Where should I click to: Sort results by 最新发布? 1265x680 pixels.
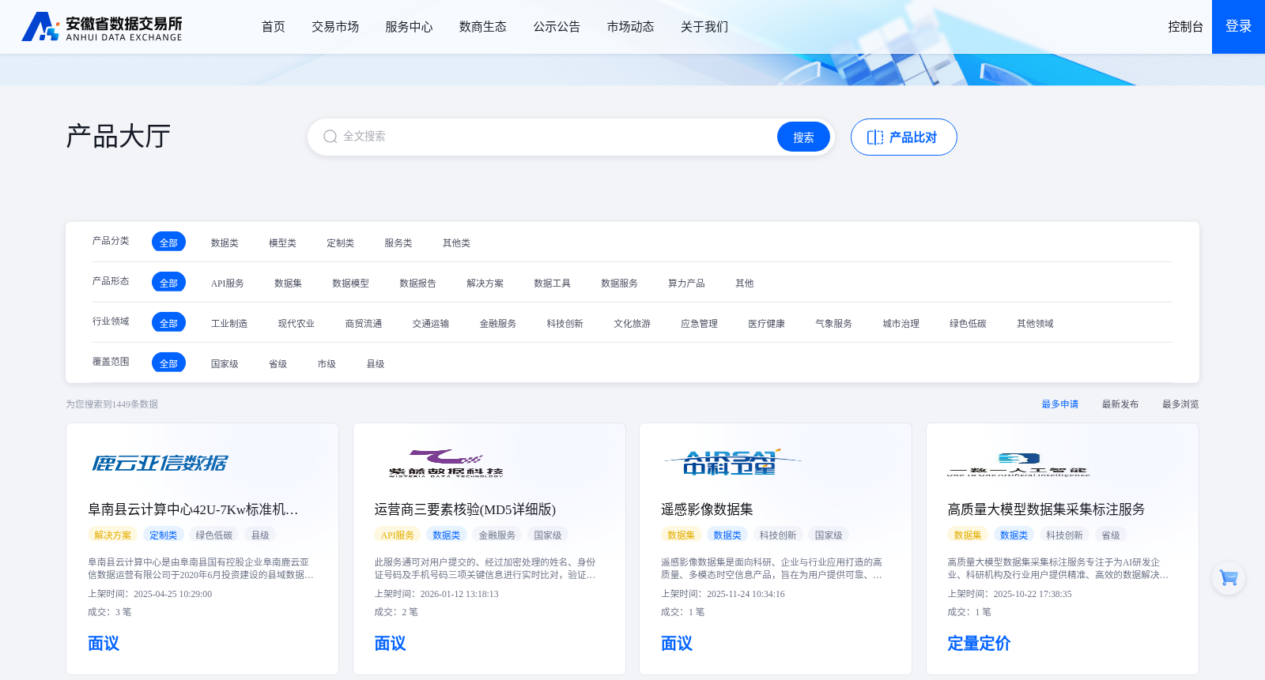[1120, 404]
